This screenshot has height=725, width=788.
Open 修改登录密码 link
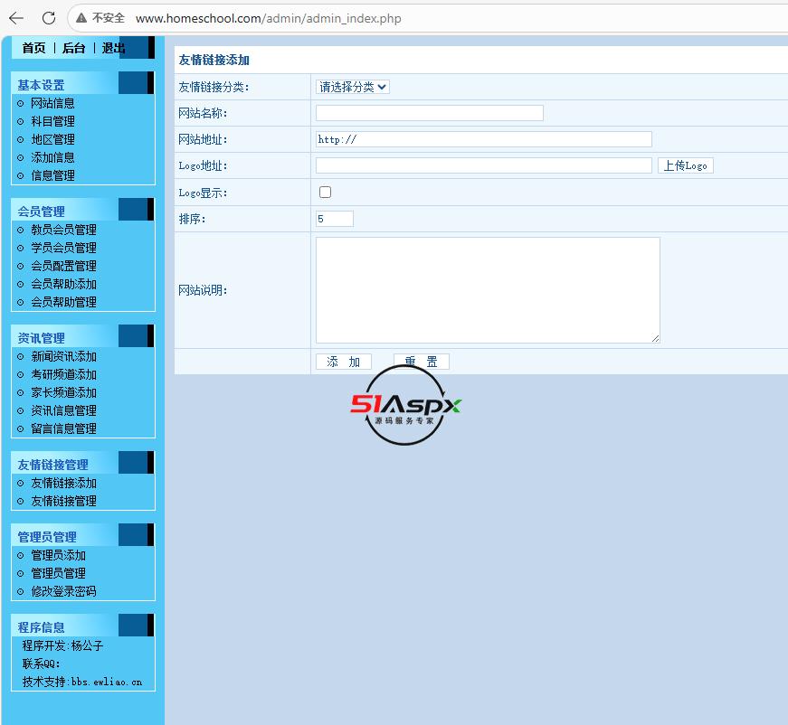pyautogui.click(x=64, y=591)
